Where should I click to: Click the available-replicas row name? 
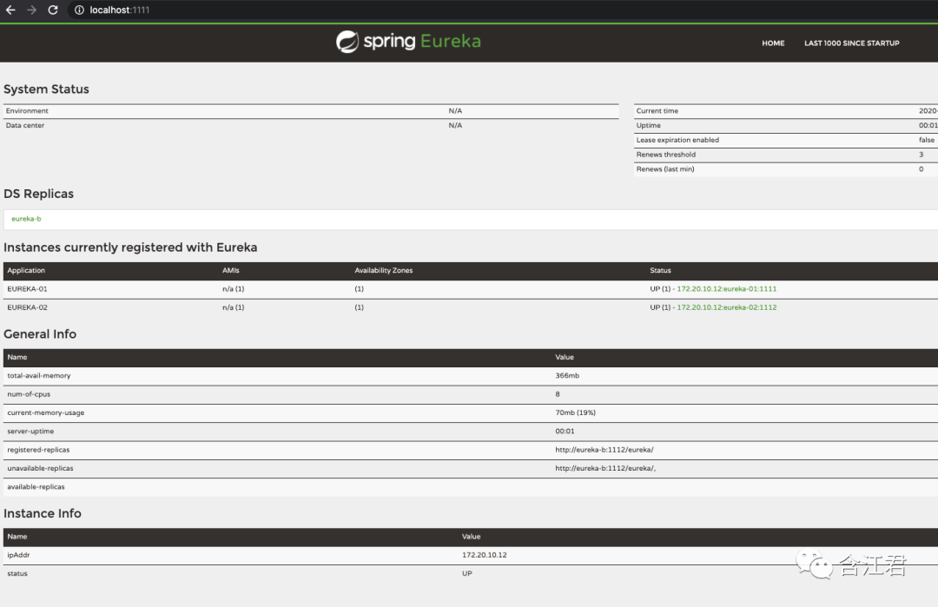[x=36, y=487]
